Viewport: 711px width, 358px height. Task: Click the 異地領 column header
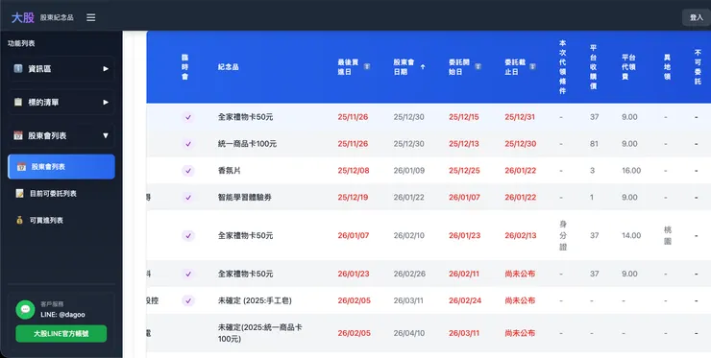click(667, 66)
